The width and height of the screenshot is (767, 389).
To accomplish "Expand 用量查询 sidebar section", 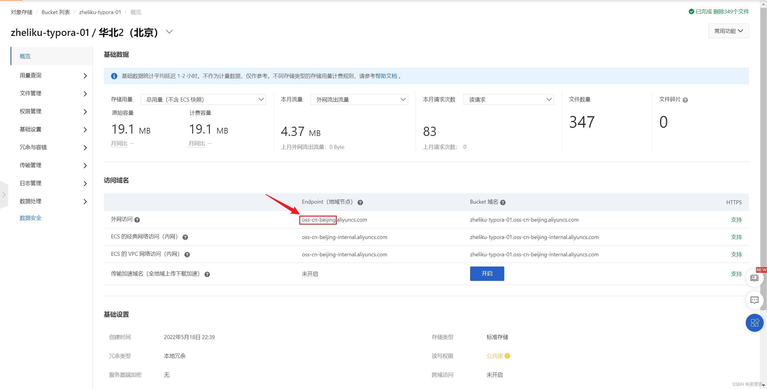I will tap(52, 75).
